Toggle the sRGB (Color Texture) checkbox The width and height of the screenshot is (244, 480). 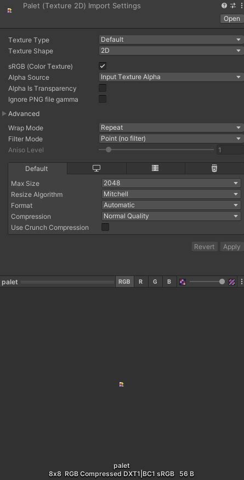pyautogui.click(x=103, y=66)
